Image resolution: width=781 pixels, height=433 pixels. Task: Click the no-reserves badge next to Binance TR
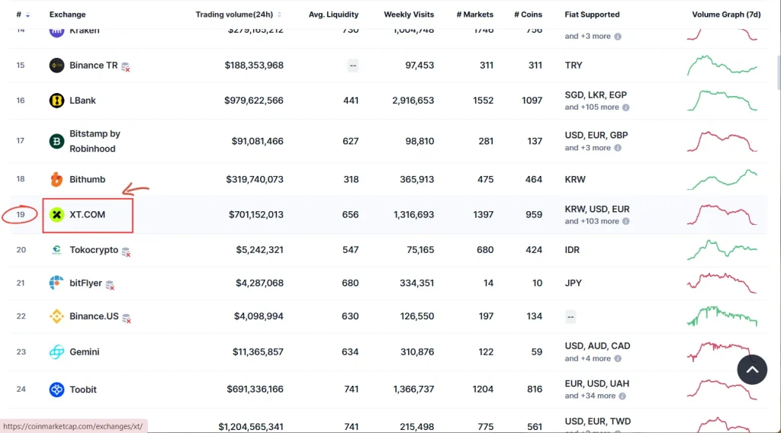pos(126,66)
